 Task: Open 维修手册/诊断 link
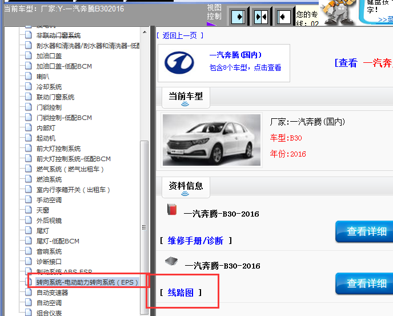coord(195,241)
